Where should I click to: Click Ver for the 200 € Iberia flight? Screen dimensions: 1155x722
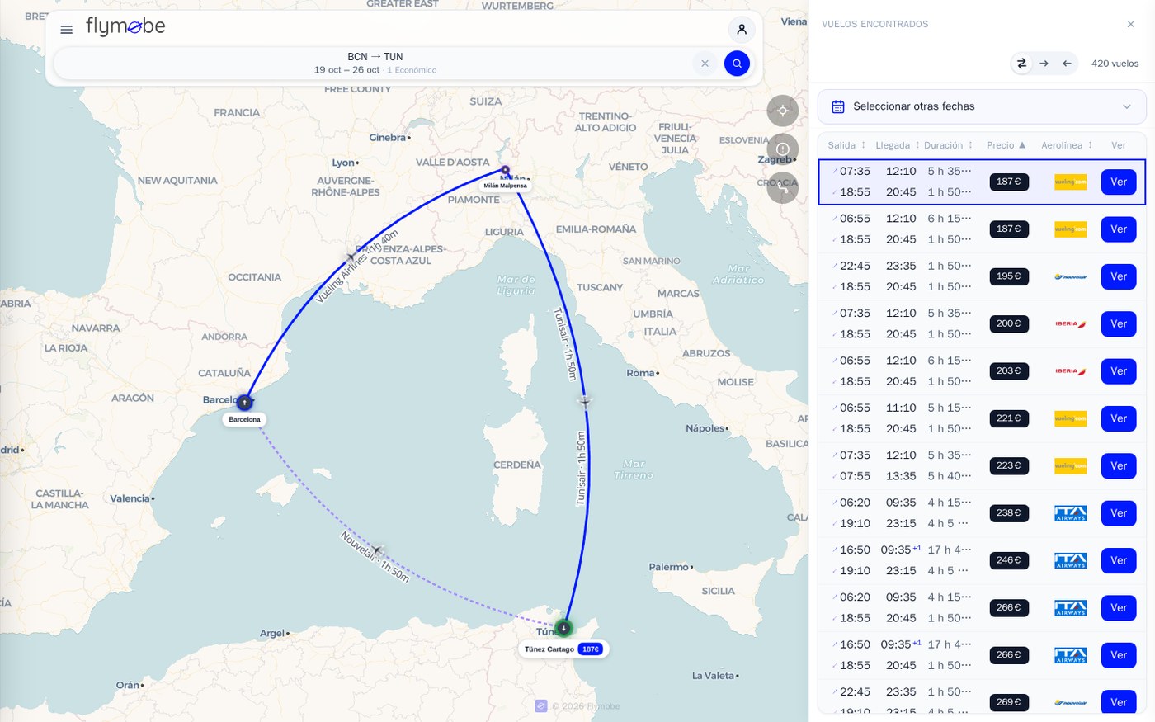[x=1119, y=324]
